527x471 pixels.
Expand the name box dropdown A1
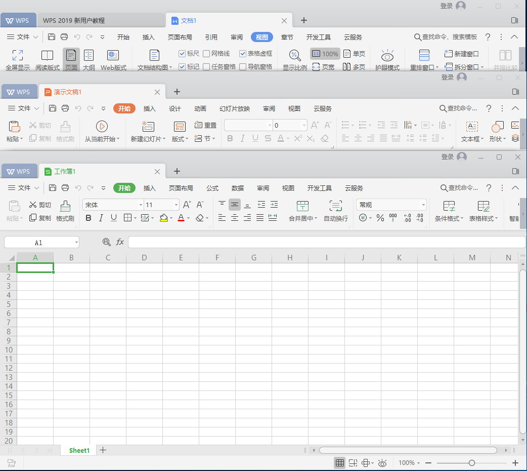tap(76, 243)
